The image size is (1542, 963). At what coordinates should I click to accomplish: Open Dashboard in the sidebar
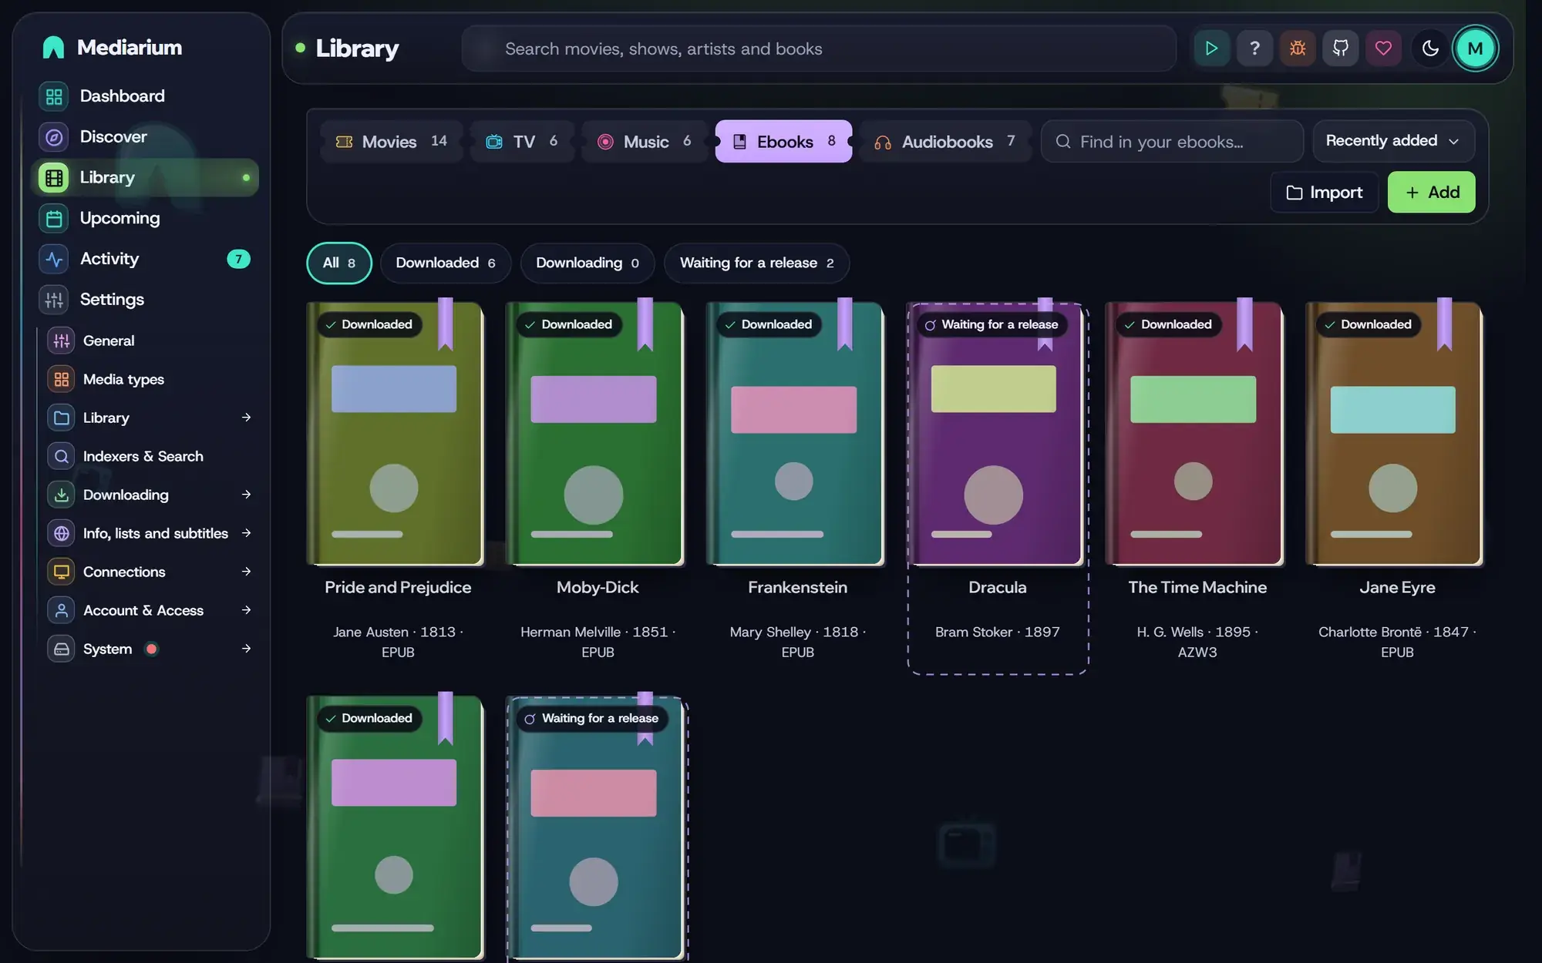(x=144, y=96)
